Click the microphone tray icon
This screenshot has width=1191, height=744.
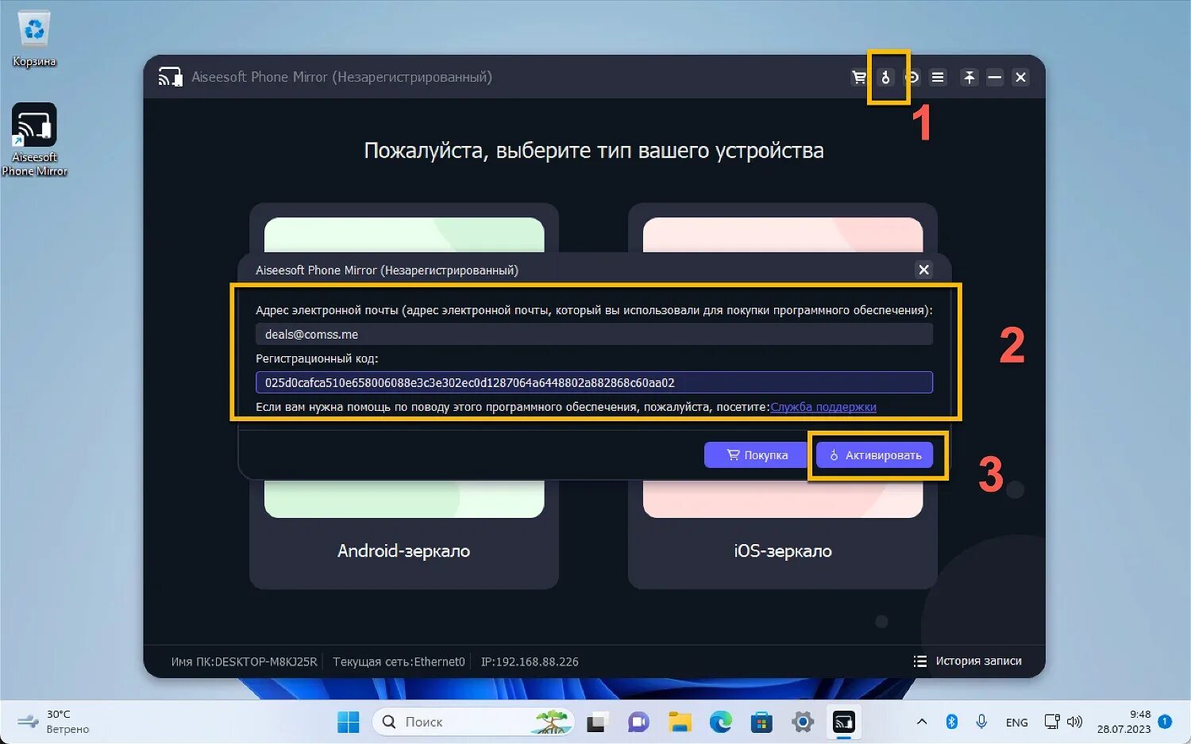981,722
